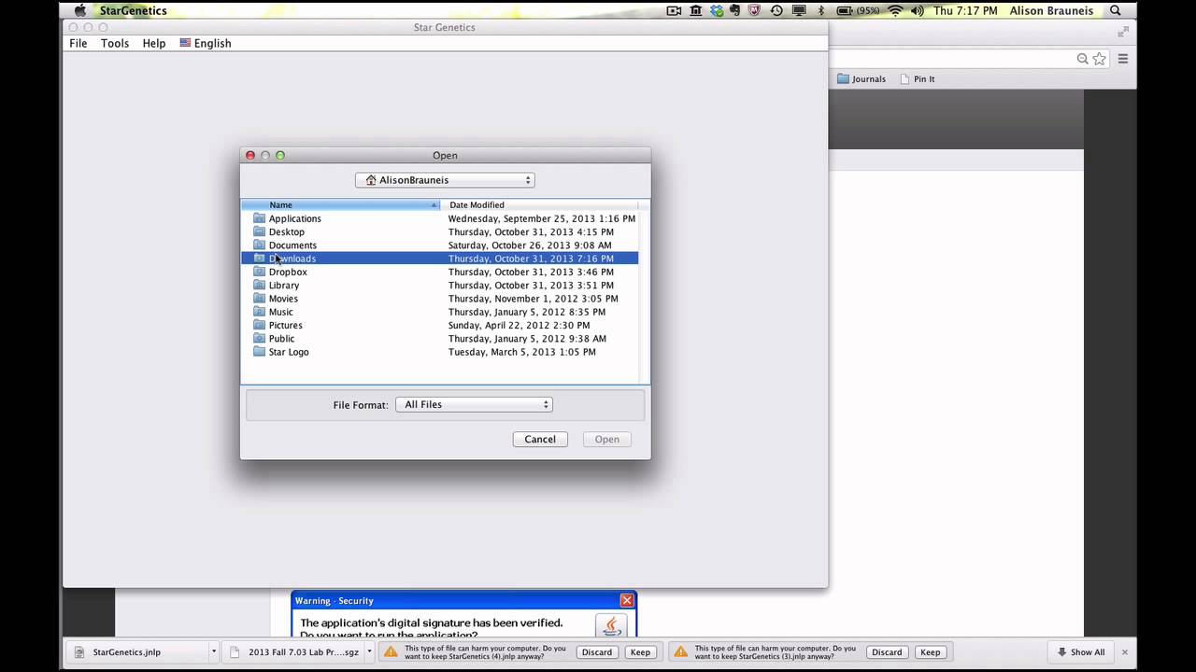
Task: Discard the StarGenetics (4).jnlp download
Action: 596,652
